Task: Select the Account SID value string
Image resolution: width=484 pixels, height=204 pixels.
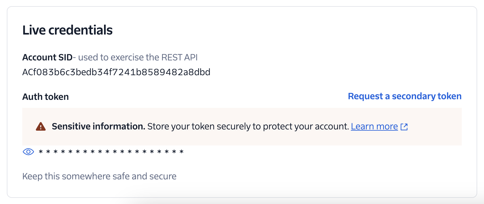Action: [116, 72]
